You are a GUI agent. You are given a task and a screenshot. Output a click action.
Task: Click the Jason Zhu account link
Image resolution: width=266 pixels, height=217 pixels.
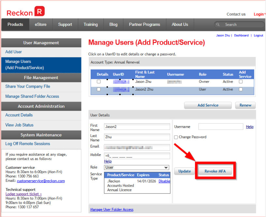[x=223, y=36]
